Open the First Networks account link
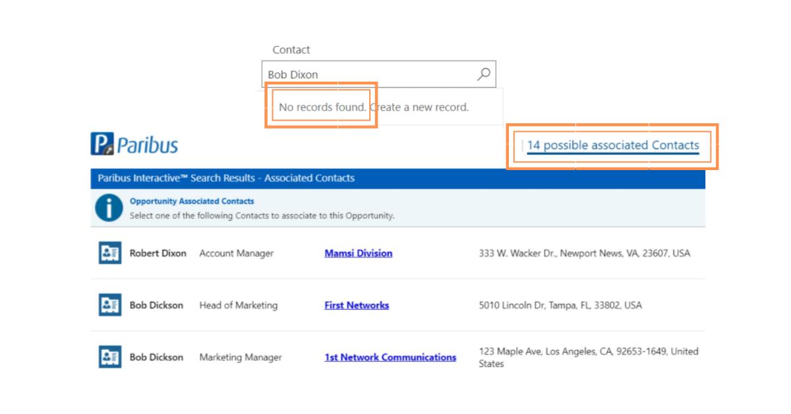The image size is (791, 414). [x=357, y=305]
